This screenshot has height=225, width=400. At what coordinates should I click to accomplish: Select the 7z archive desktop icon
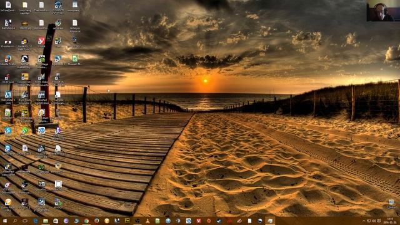tap(41, 186)
